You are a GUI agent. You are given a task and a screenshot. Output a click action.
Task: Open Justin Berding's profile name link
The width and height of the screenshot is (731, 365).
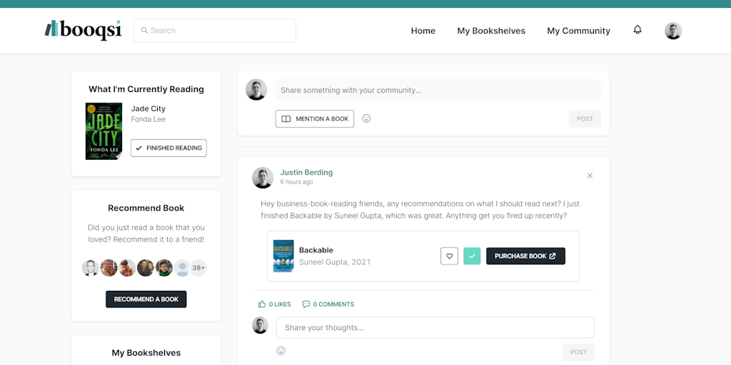[x=306, y=173]
